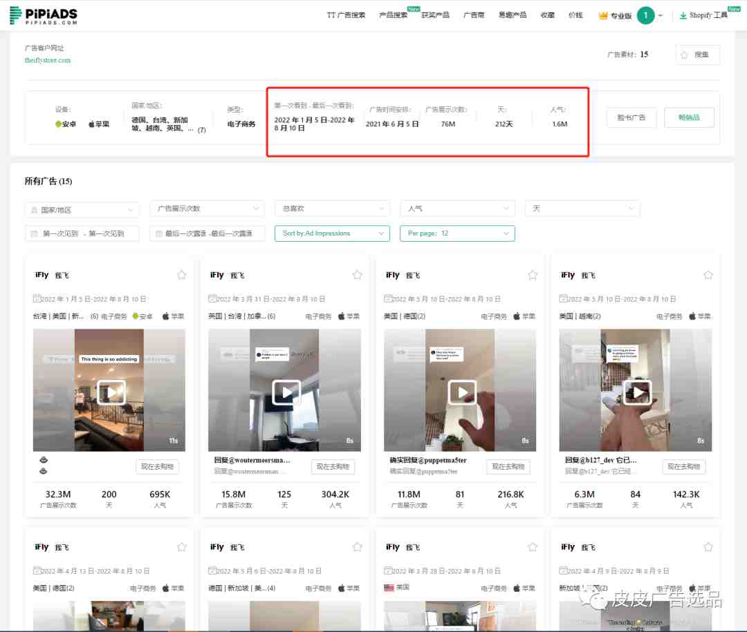Viewport: 747px width, 632px height.
Task: Favorite the 美国|越南 ad with star
Action: 708,275
